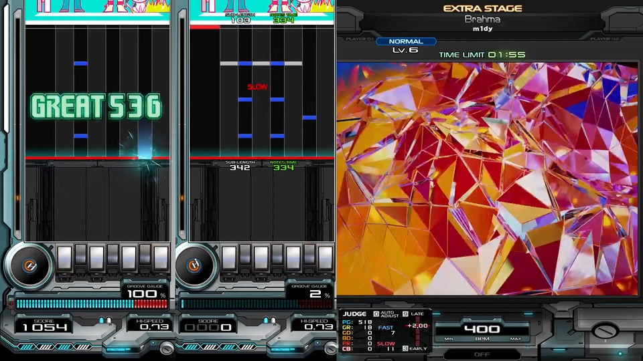Click the EXTRA STAGE header
643x361 pixels.
pyautogui.click(x=483, y=8)
